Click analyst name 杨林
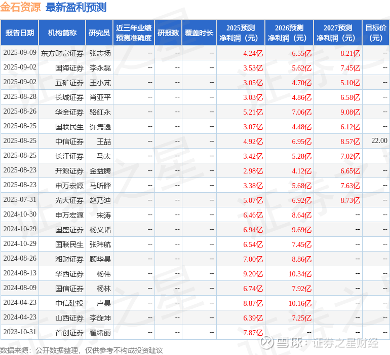Image resolution: width=390 pixels, height=355 pixels. point(104,289)
